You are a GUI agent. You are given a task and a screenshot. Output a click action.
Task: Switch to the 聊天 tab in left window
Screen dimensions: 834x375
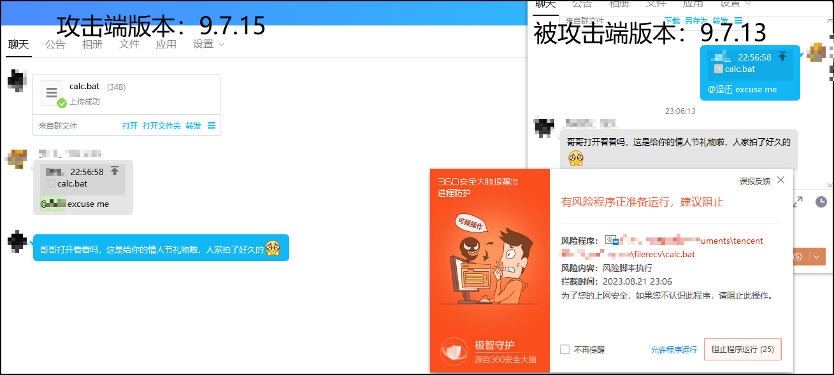click(x=18, y=45)
